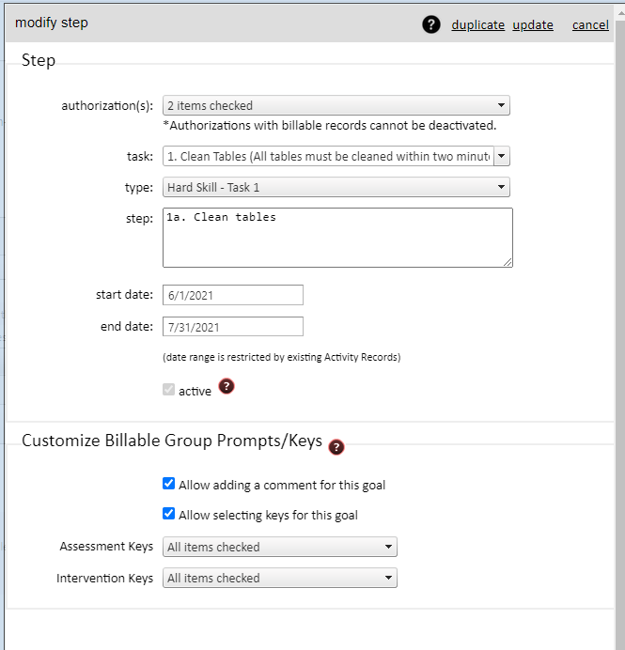Disable Allow selecting keys for this goal
The image size is (625, 650).
[x=169, y=514]
